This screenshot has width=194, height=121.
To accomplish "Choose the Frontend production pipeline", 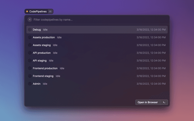I will tap(45, 68).
